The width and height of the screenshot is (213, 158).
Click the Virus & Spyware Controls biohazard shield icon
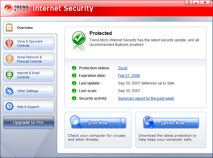[9, 43]
